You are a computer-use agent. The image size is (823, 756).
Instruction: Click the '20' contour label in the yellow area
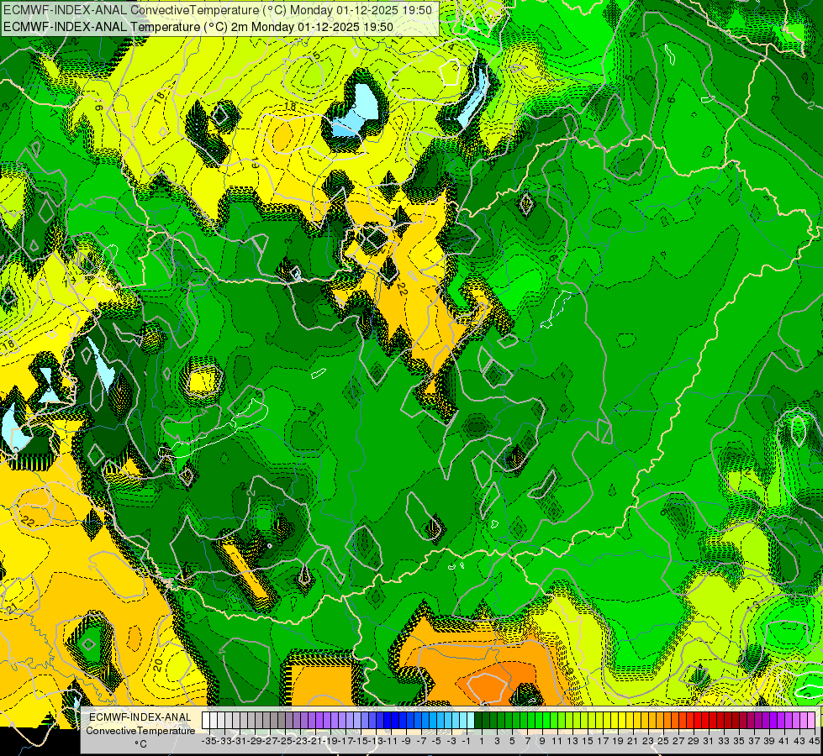coord(159,665)
